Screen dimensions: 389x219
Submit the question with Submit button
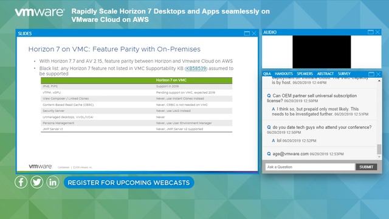[x=366, y=167]
